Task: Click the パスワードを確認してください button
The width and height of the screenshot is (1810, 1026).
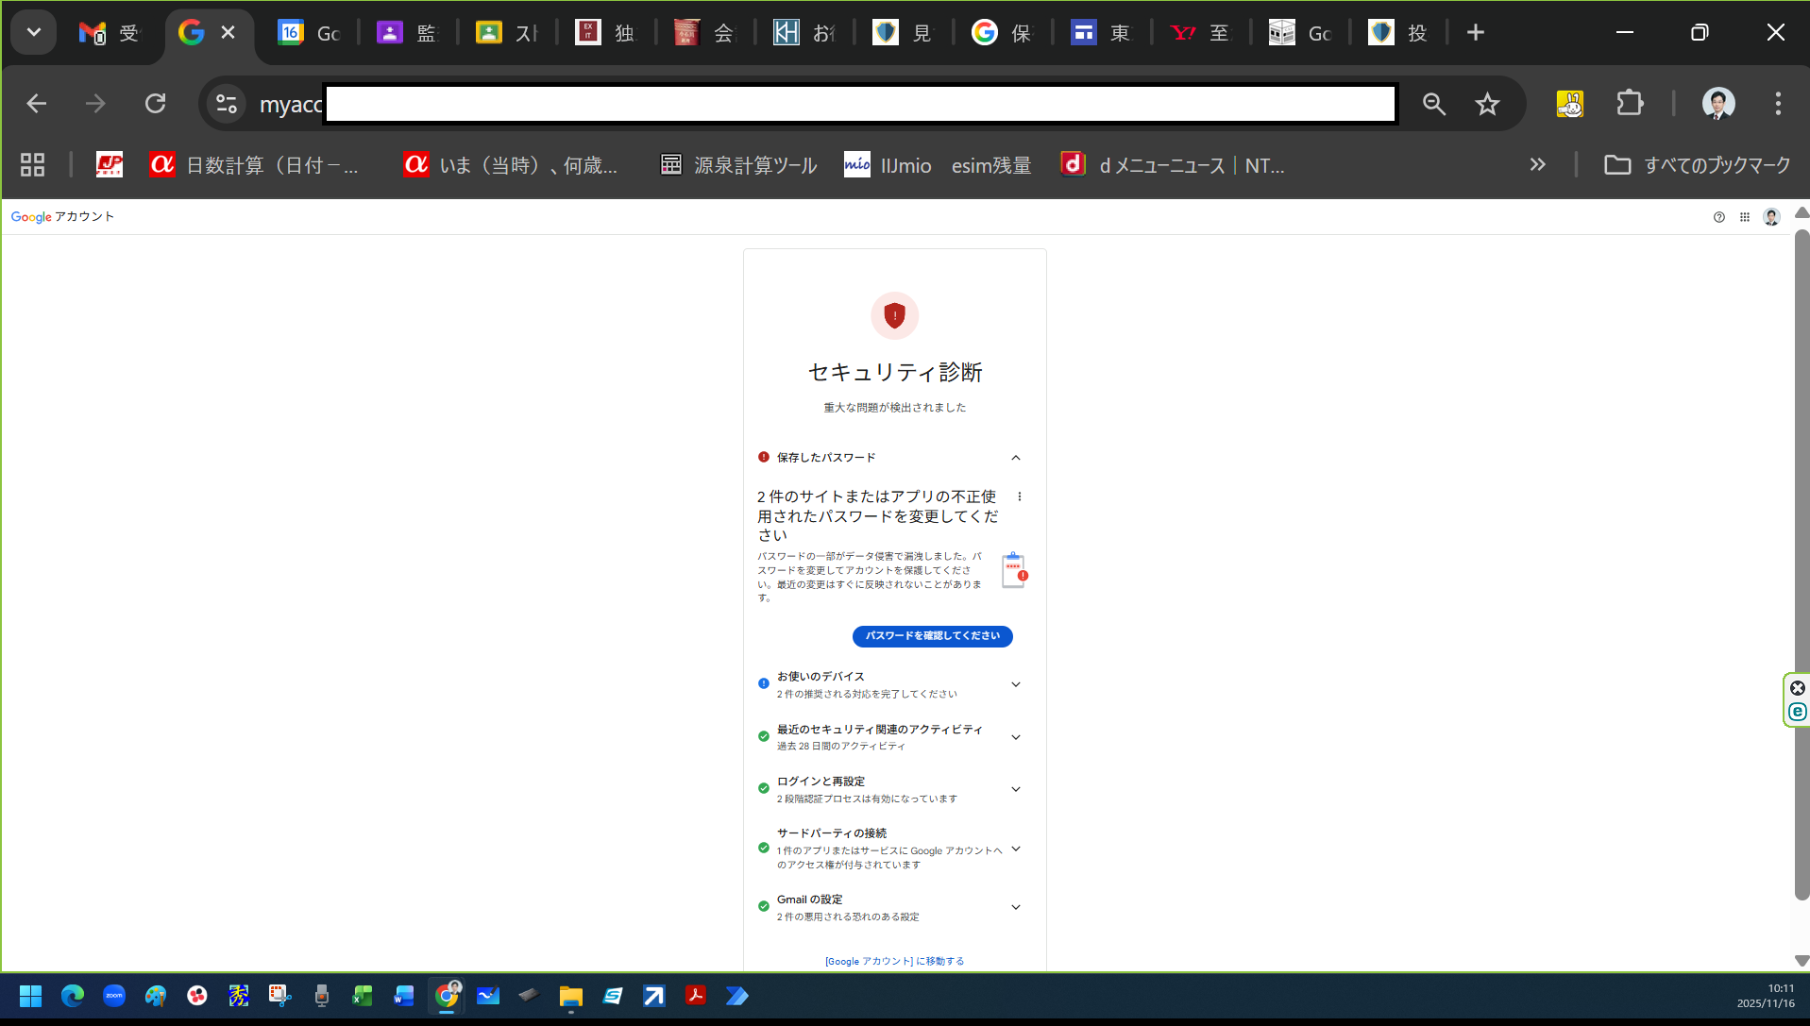Action: coord(932,636)
